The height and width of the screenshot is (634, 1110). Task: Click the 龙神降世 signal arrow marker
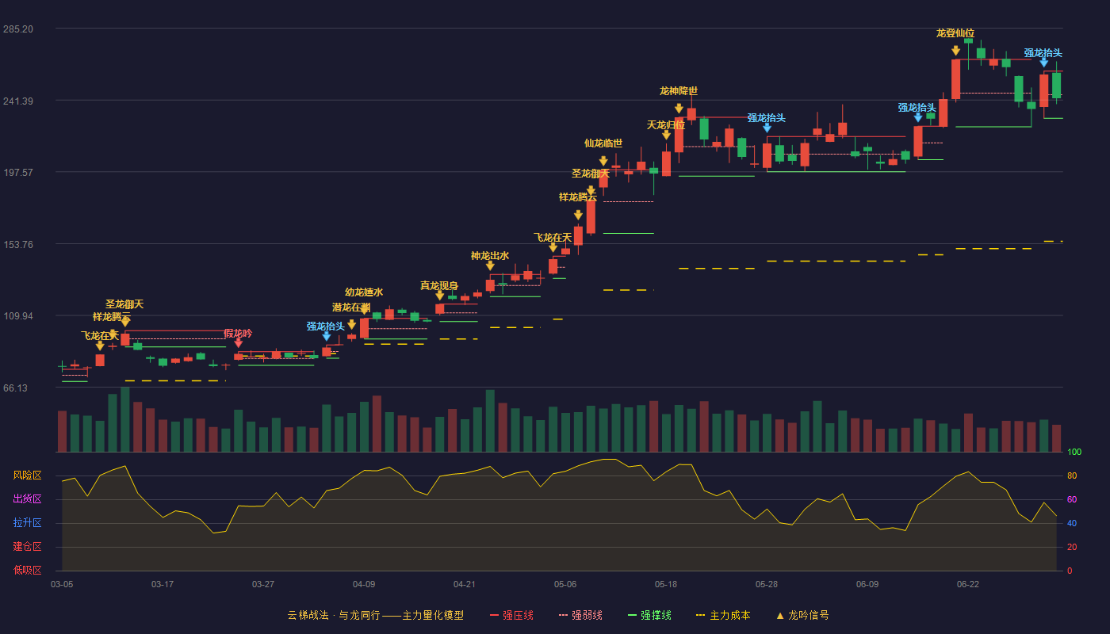(679, 109)
